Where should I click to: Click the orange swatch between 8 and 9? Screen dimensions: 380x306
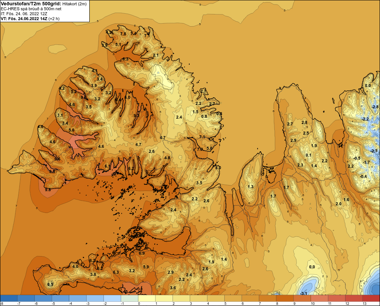click(x=285, y=298)
